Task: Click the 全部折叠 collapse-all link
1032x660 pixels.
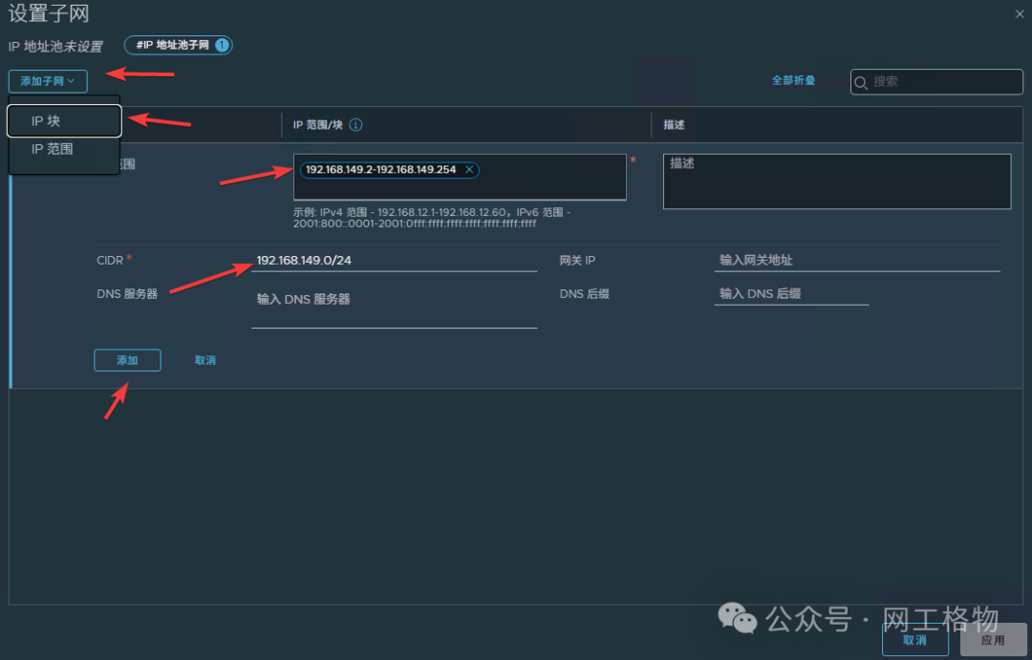Action: [x=794, y=81]
